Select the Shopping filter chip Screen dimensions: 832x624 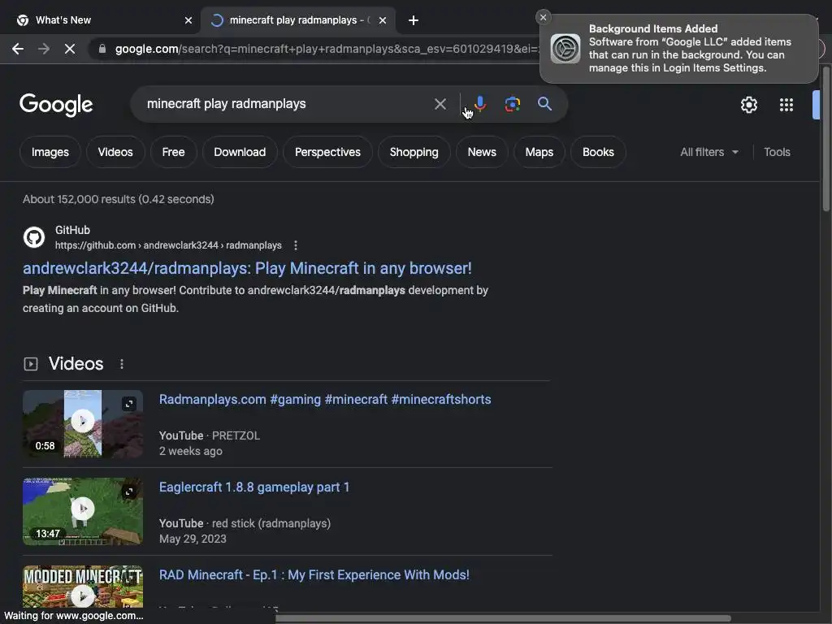[x=414, y=152]
